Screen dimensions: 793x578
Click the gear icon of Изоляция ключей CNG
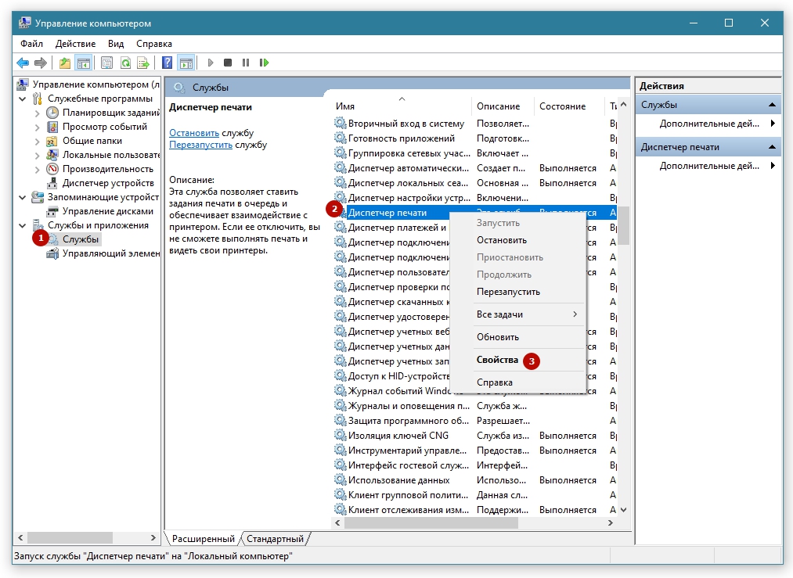click(340, 435)
